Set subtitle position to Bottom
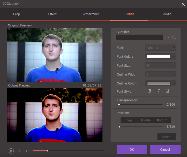The image size is (187, 157). 162,120
